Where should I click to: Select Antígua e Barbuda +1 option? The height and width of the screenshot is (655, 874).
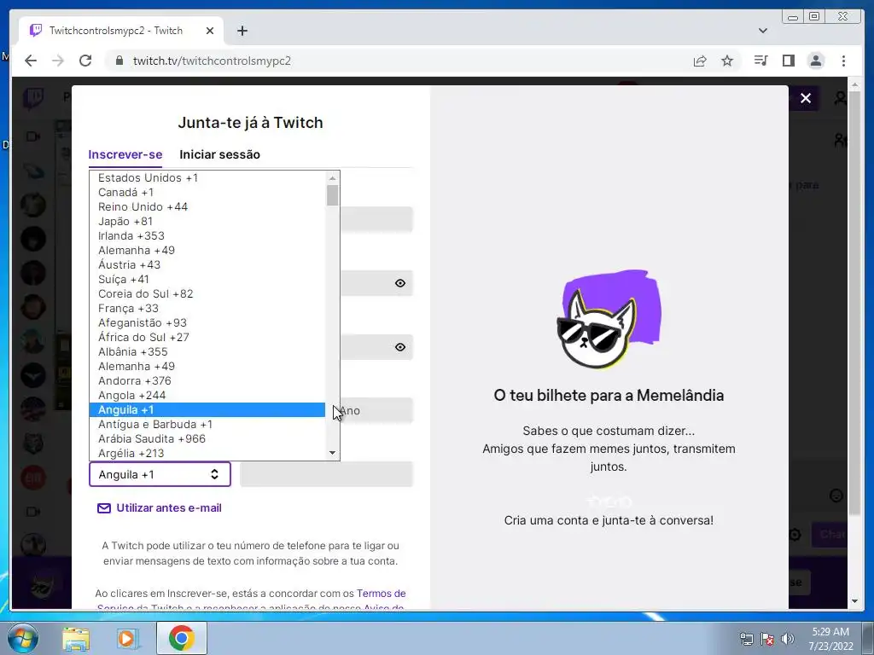point(207,425)
